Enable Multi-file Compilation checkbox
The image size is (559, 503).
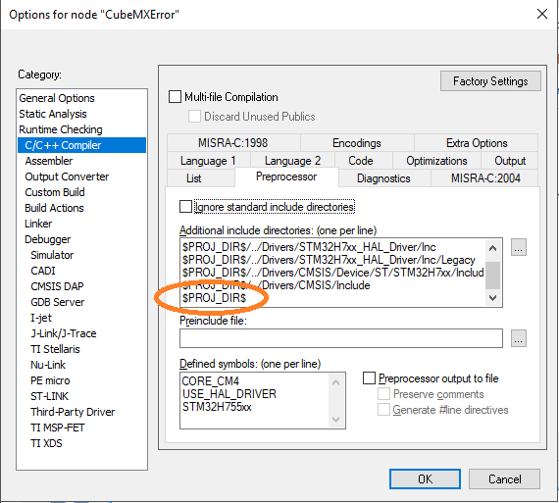coord(175,97)
